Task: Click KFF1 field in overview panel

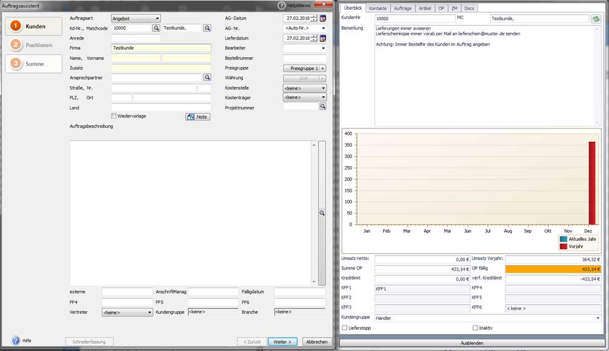Action: [422, 288]
